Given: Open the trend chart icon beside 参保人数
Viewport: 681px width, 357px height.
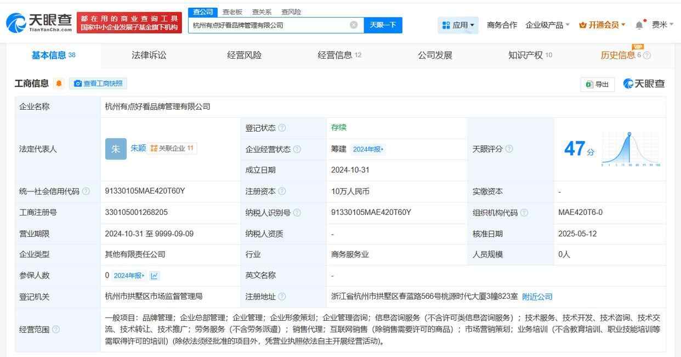Looking at the screenshot, I should coord(154,276).
